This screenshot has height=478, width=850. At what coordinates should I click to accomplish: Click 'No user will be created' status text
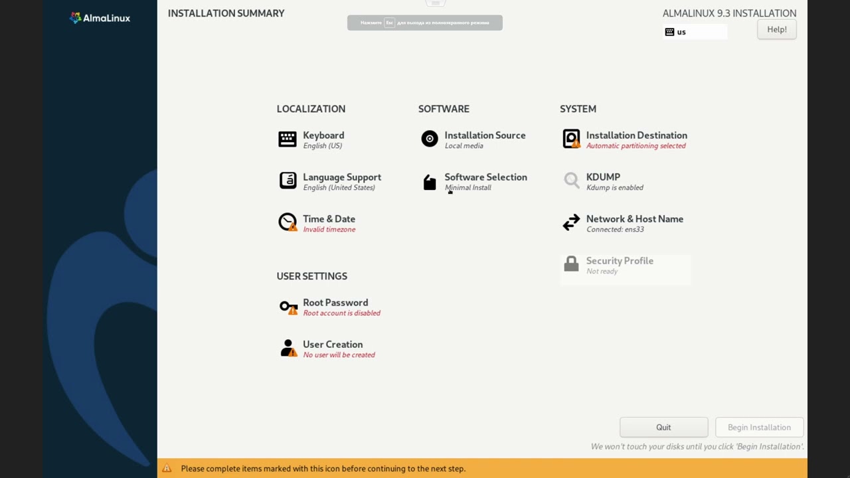pos(339,355)
